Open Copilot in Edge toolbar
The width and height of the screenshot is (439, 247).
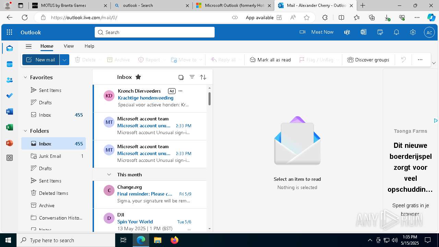[431, 17]
